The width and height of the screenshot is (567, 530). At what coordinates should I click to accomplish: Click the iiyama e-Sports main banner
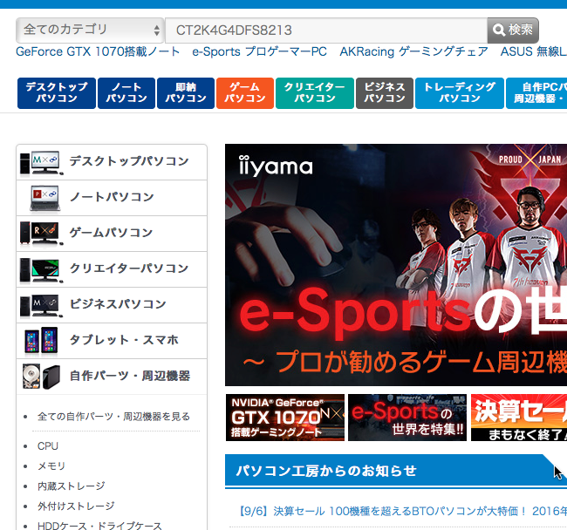coord(396,265)
